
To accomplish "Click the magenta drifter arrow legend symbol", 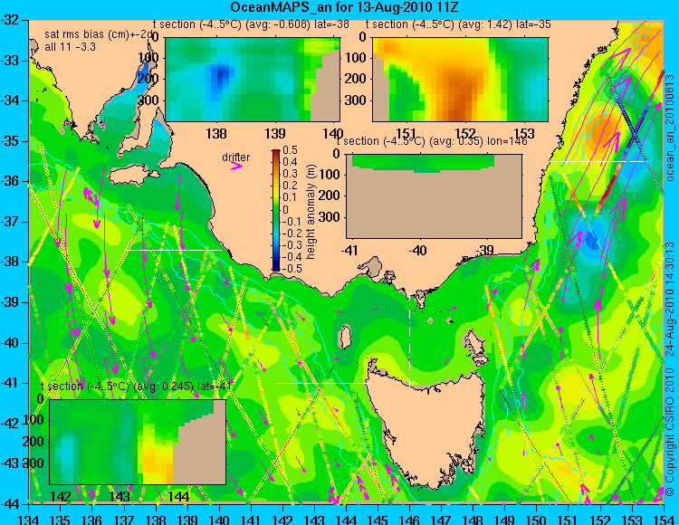I will point(236,166).
